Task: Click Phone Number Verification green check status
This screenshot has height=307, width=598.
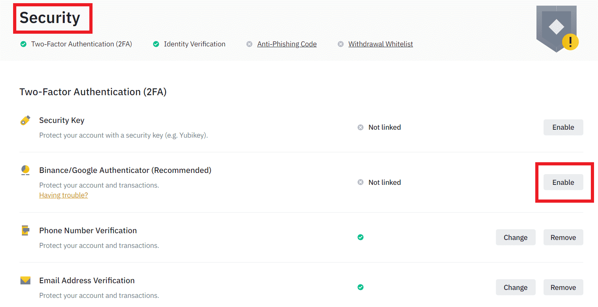Action: (x=361, y=237)
